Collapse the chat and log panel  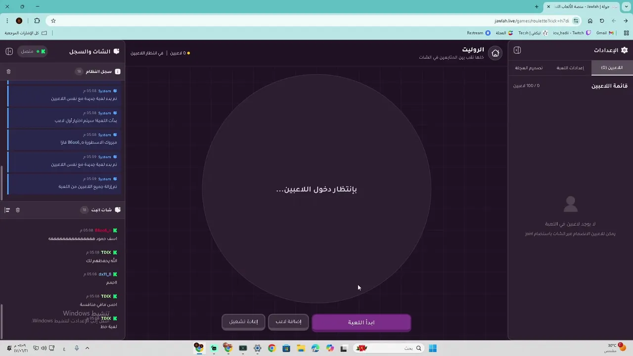(x=9, y=51)
